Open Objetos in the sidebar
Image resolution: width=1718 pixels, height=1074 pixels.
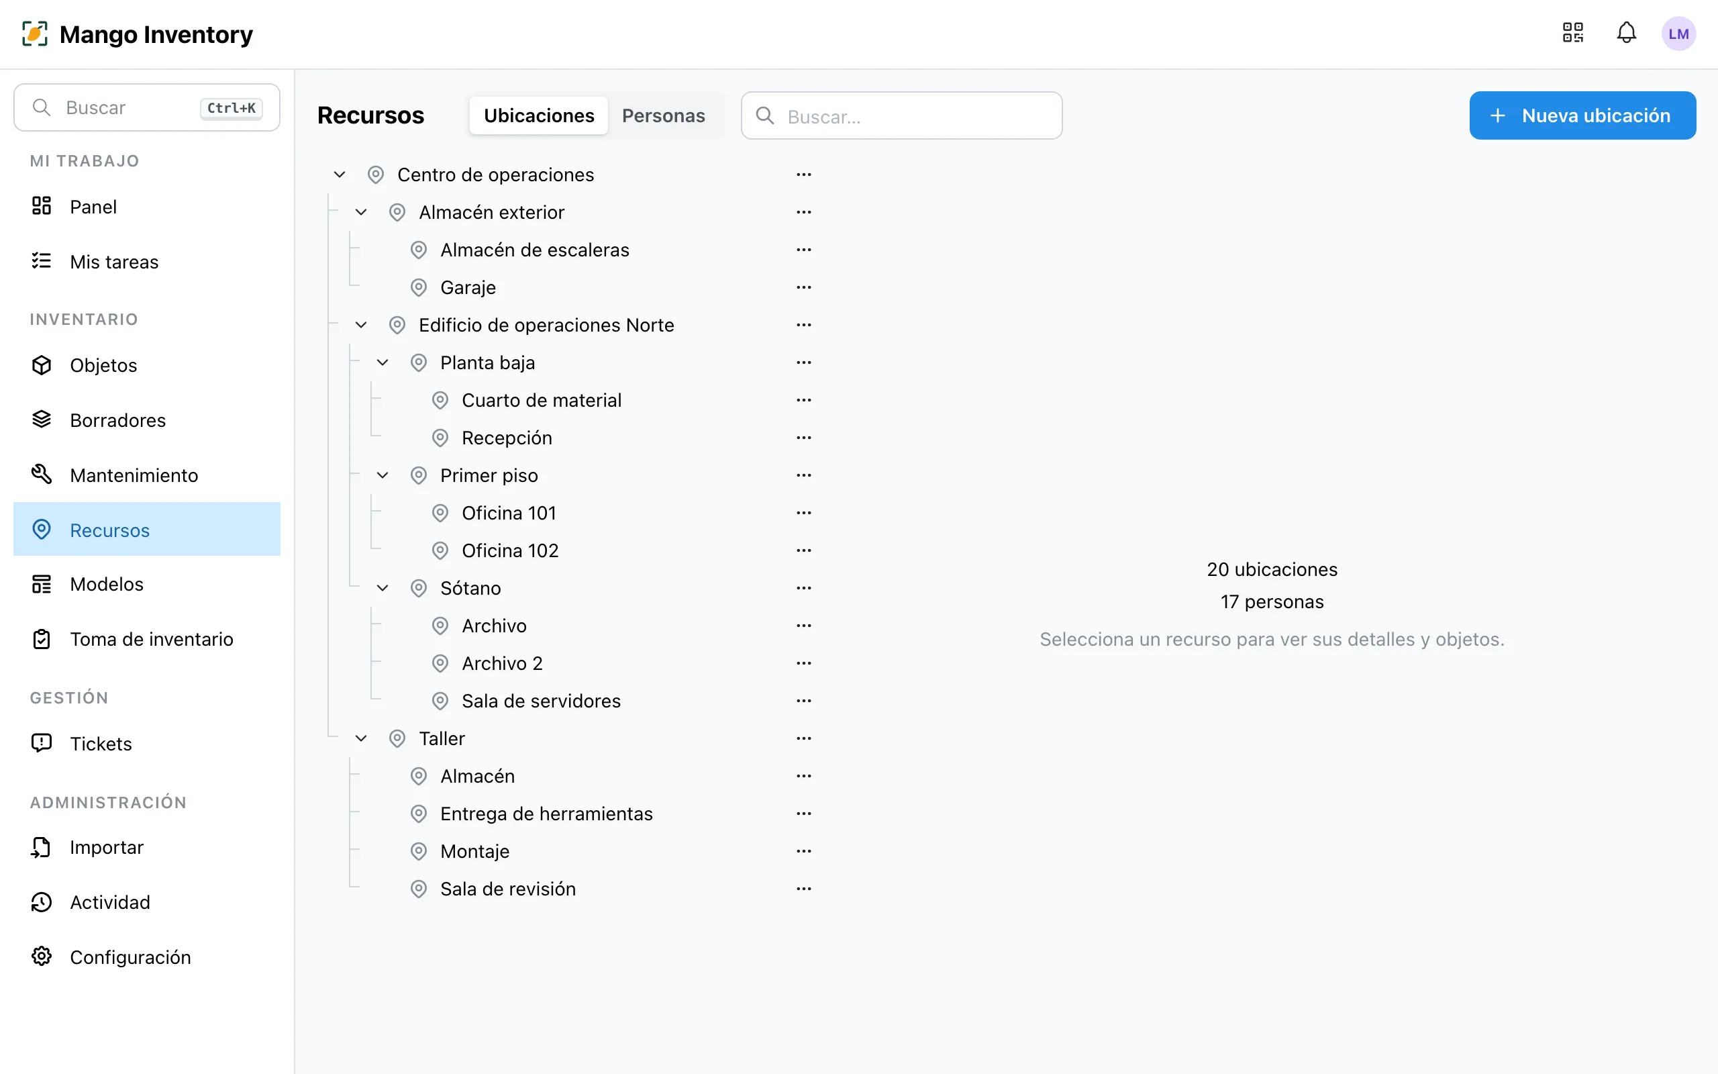[147, 365]
